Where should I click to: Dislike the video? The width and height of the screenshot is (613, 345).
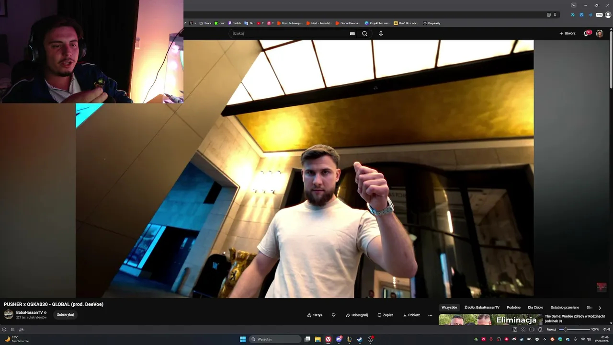pos(334,315)
